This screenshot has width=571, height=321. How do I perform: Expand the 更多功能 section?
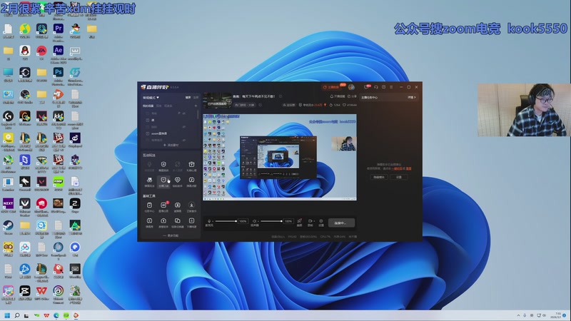click(171, 235)
